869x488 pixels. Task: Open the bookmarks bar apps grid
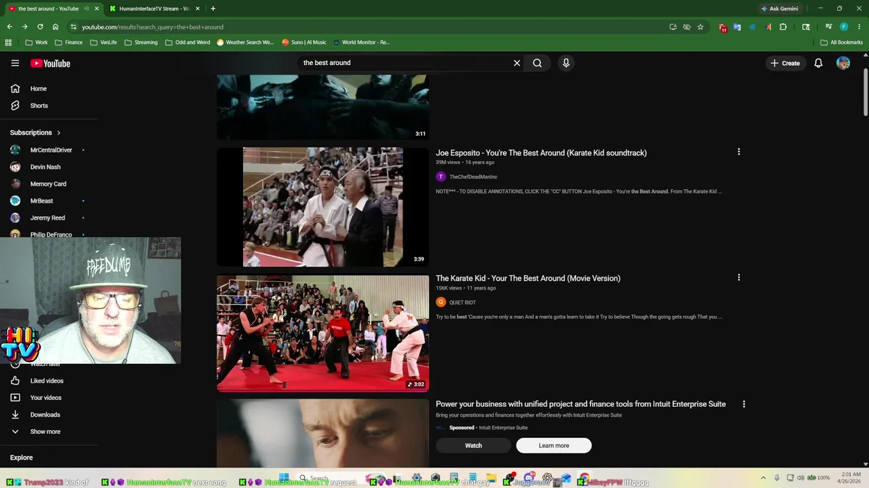tap(8, 42)
